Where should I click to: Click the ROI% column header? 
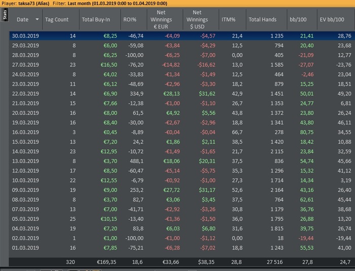[x=130, y=19]
